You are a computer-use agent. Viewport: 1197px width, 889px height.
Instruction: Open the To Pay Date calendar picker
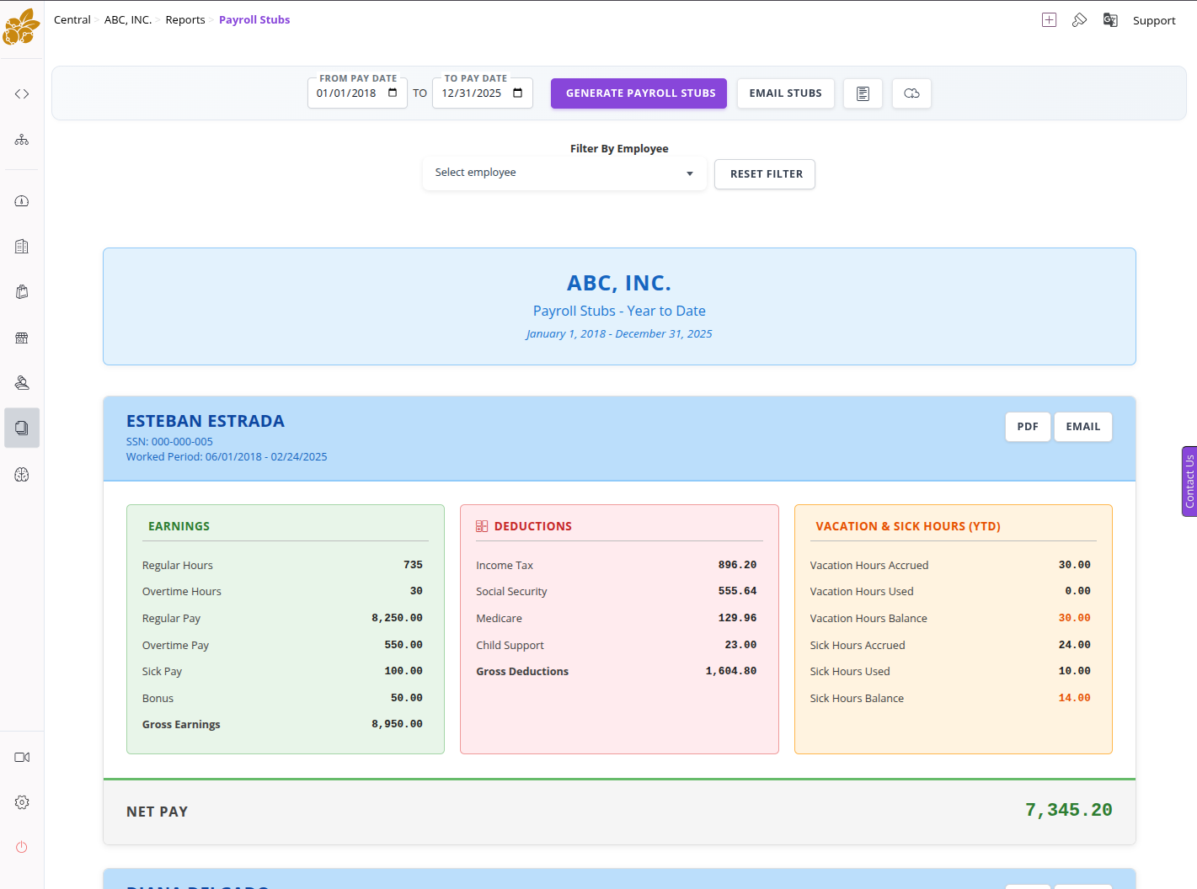pyautogui.click(x=518, y=93)
